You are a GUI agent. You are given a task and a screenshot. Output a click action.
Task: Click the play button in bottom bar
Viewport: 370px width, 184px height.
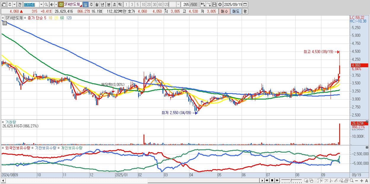pyautogui.click(x=262, y=180)
